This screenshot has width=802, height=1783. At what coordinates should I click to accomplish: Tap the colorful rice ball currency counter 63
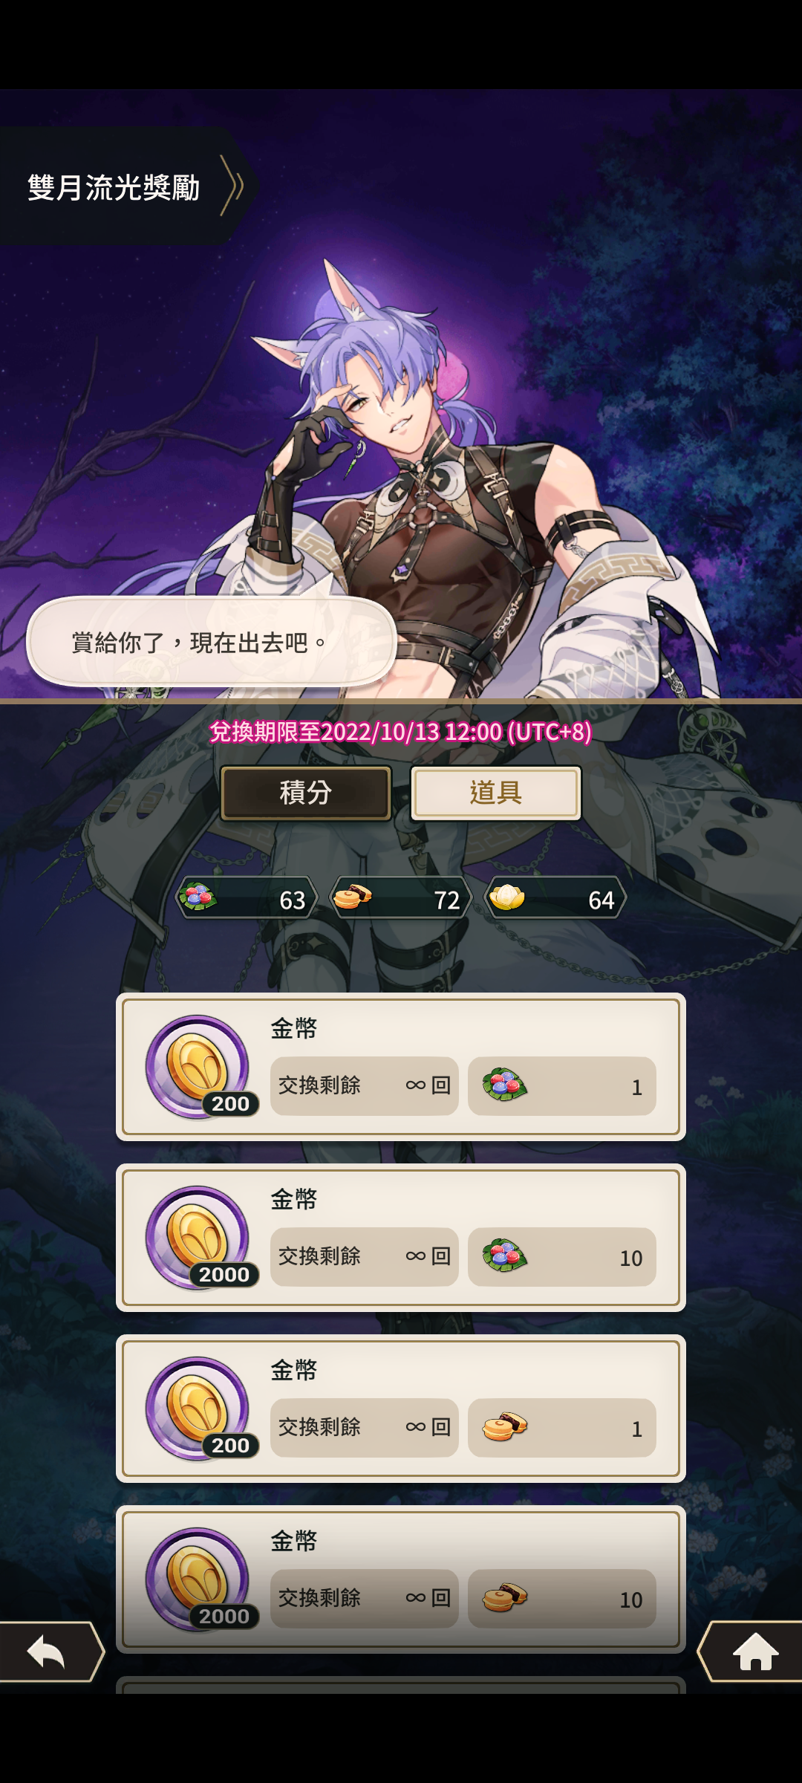coord(247,898)
